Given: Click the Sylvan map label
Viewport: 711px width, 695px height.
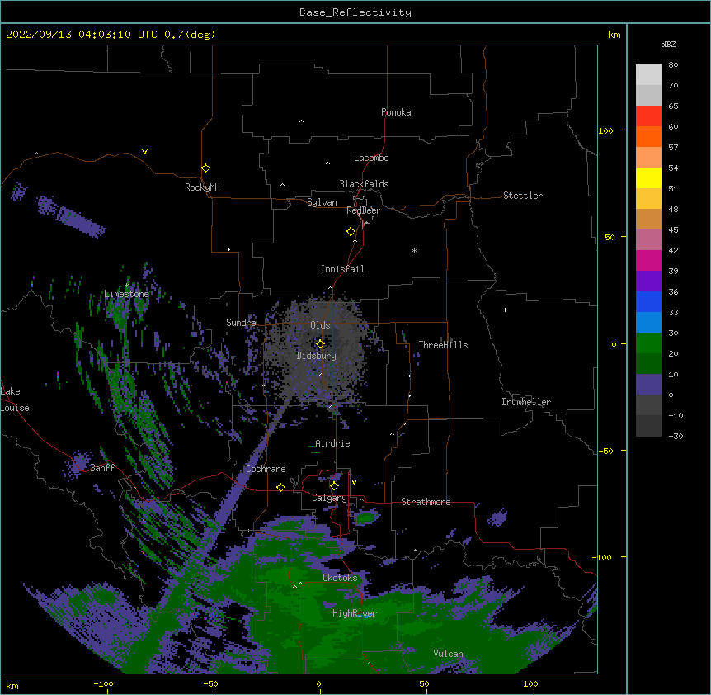Looking at the screenshot, I should (322, 202).
